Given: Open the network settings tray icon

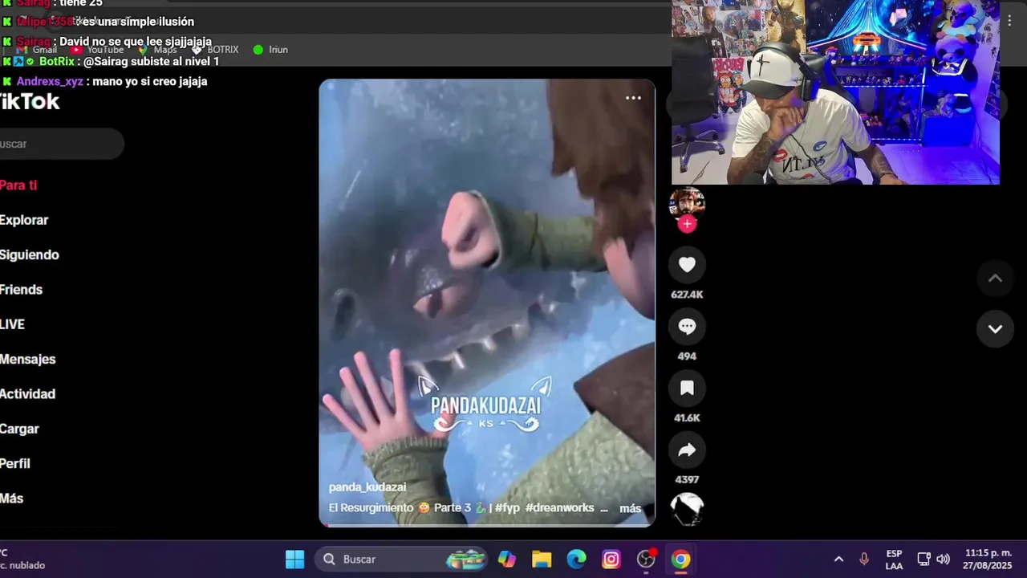Looking at the screenshot, I should tap(923, 559).
